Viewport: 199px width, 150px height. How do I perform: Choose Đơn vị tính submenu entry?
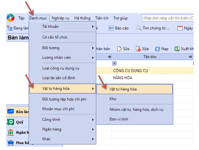click(x=118, y=119)
